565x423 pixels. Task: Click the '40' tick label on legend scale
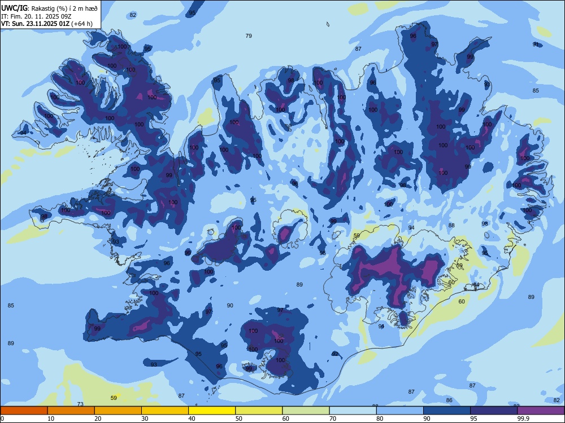[192, 418]
